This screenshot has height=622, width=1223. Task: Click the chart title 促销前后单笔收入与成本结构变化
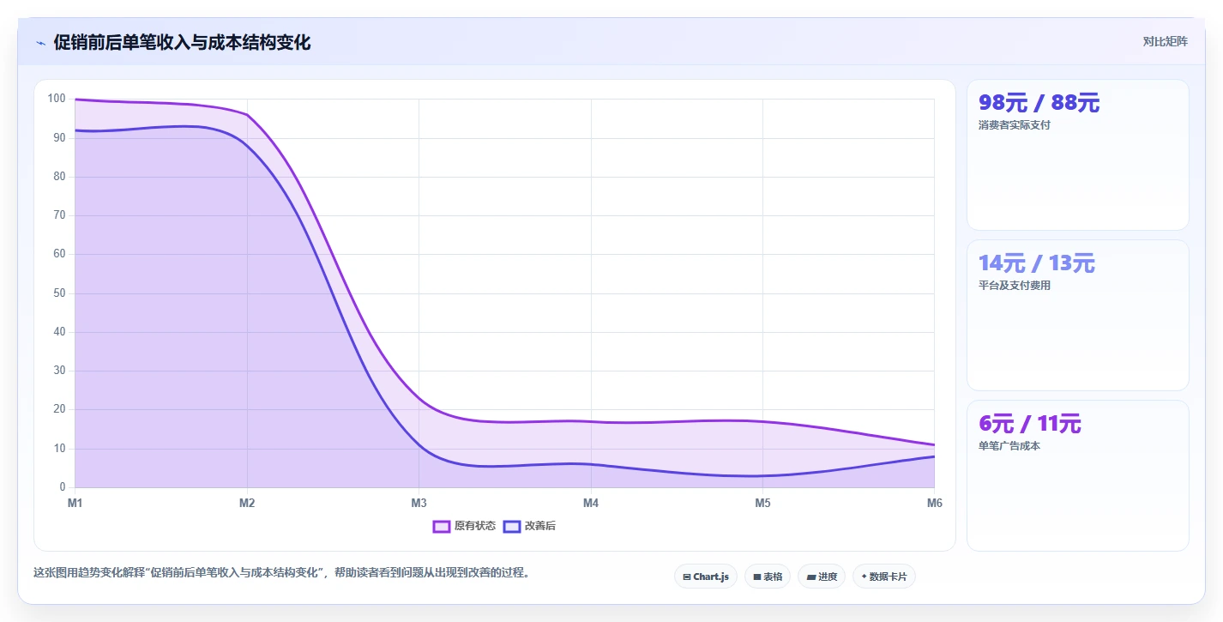[x=182, y=43]
